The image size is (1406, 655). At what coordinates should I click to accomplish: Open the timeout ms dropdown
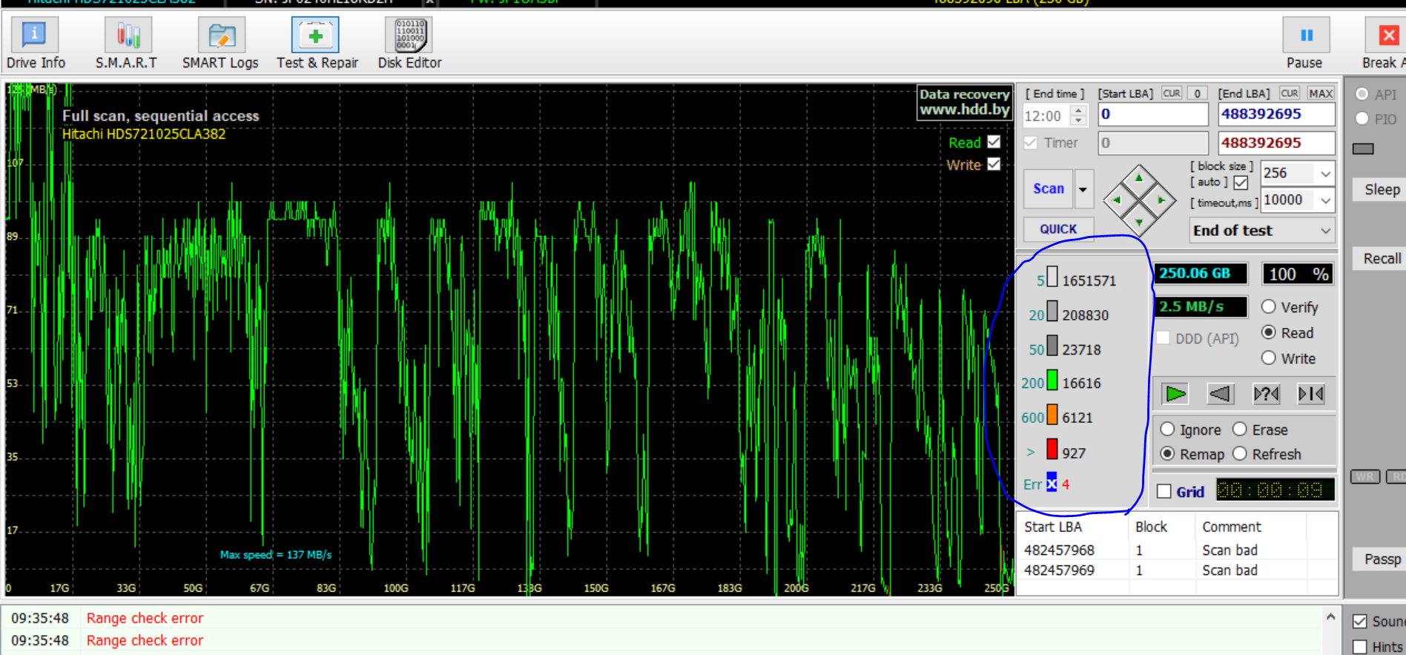pyautogui.click(x=1325, y=200)
